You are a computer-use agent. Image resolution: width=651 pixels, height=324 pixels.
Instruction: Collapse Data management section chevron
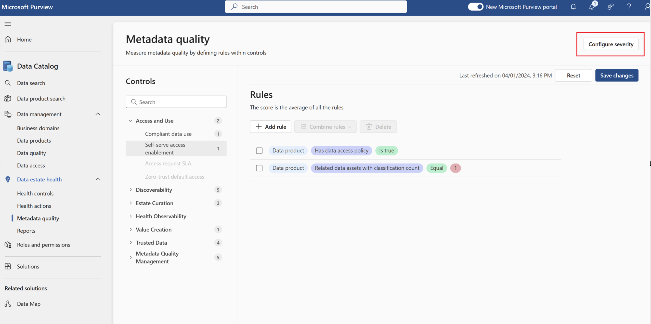click(x=98, y=114)
